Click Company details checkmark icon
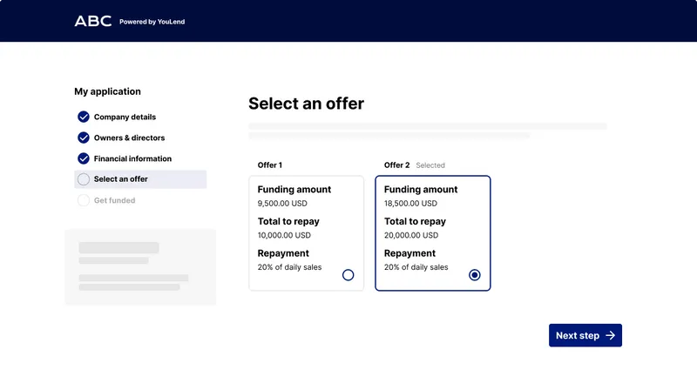 tap(84, 117)
